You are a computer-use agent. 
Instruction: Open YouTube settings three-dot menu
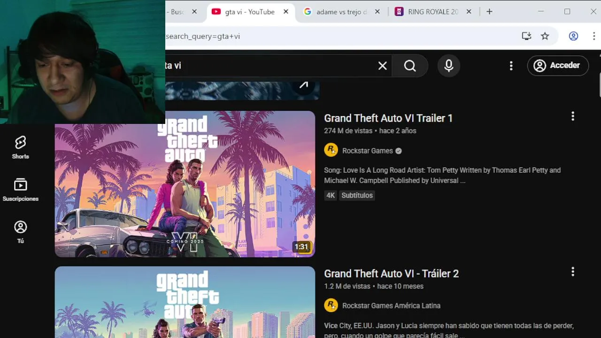coord(511,66)
